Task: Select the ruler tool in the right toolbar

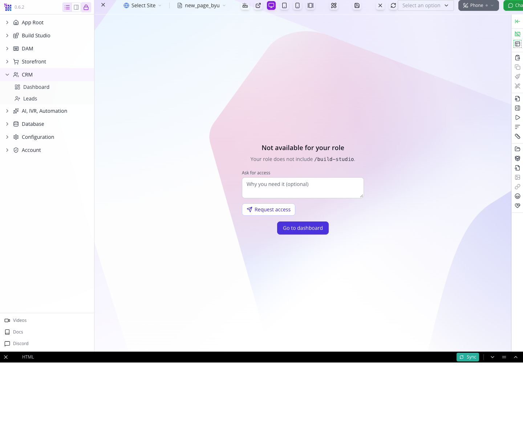Action: (x=518, y=136)
